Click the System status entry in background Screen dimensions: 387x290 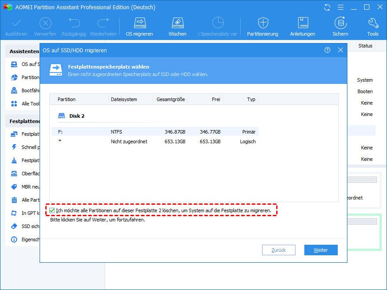[x=365, y=80]
